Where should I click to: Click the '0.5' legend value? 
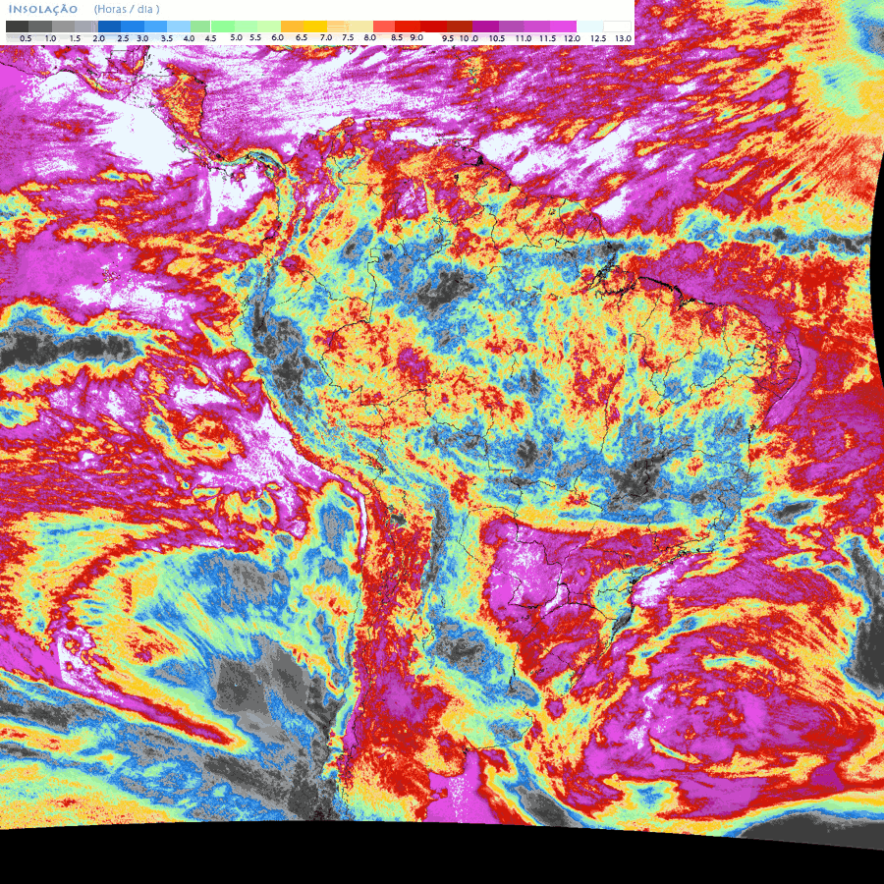26,38
